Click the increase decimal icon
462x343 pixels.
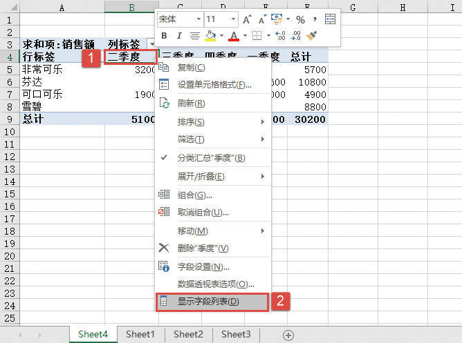(279, 36)
